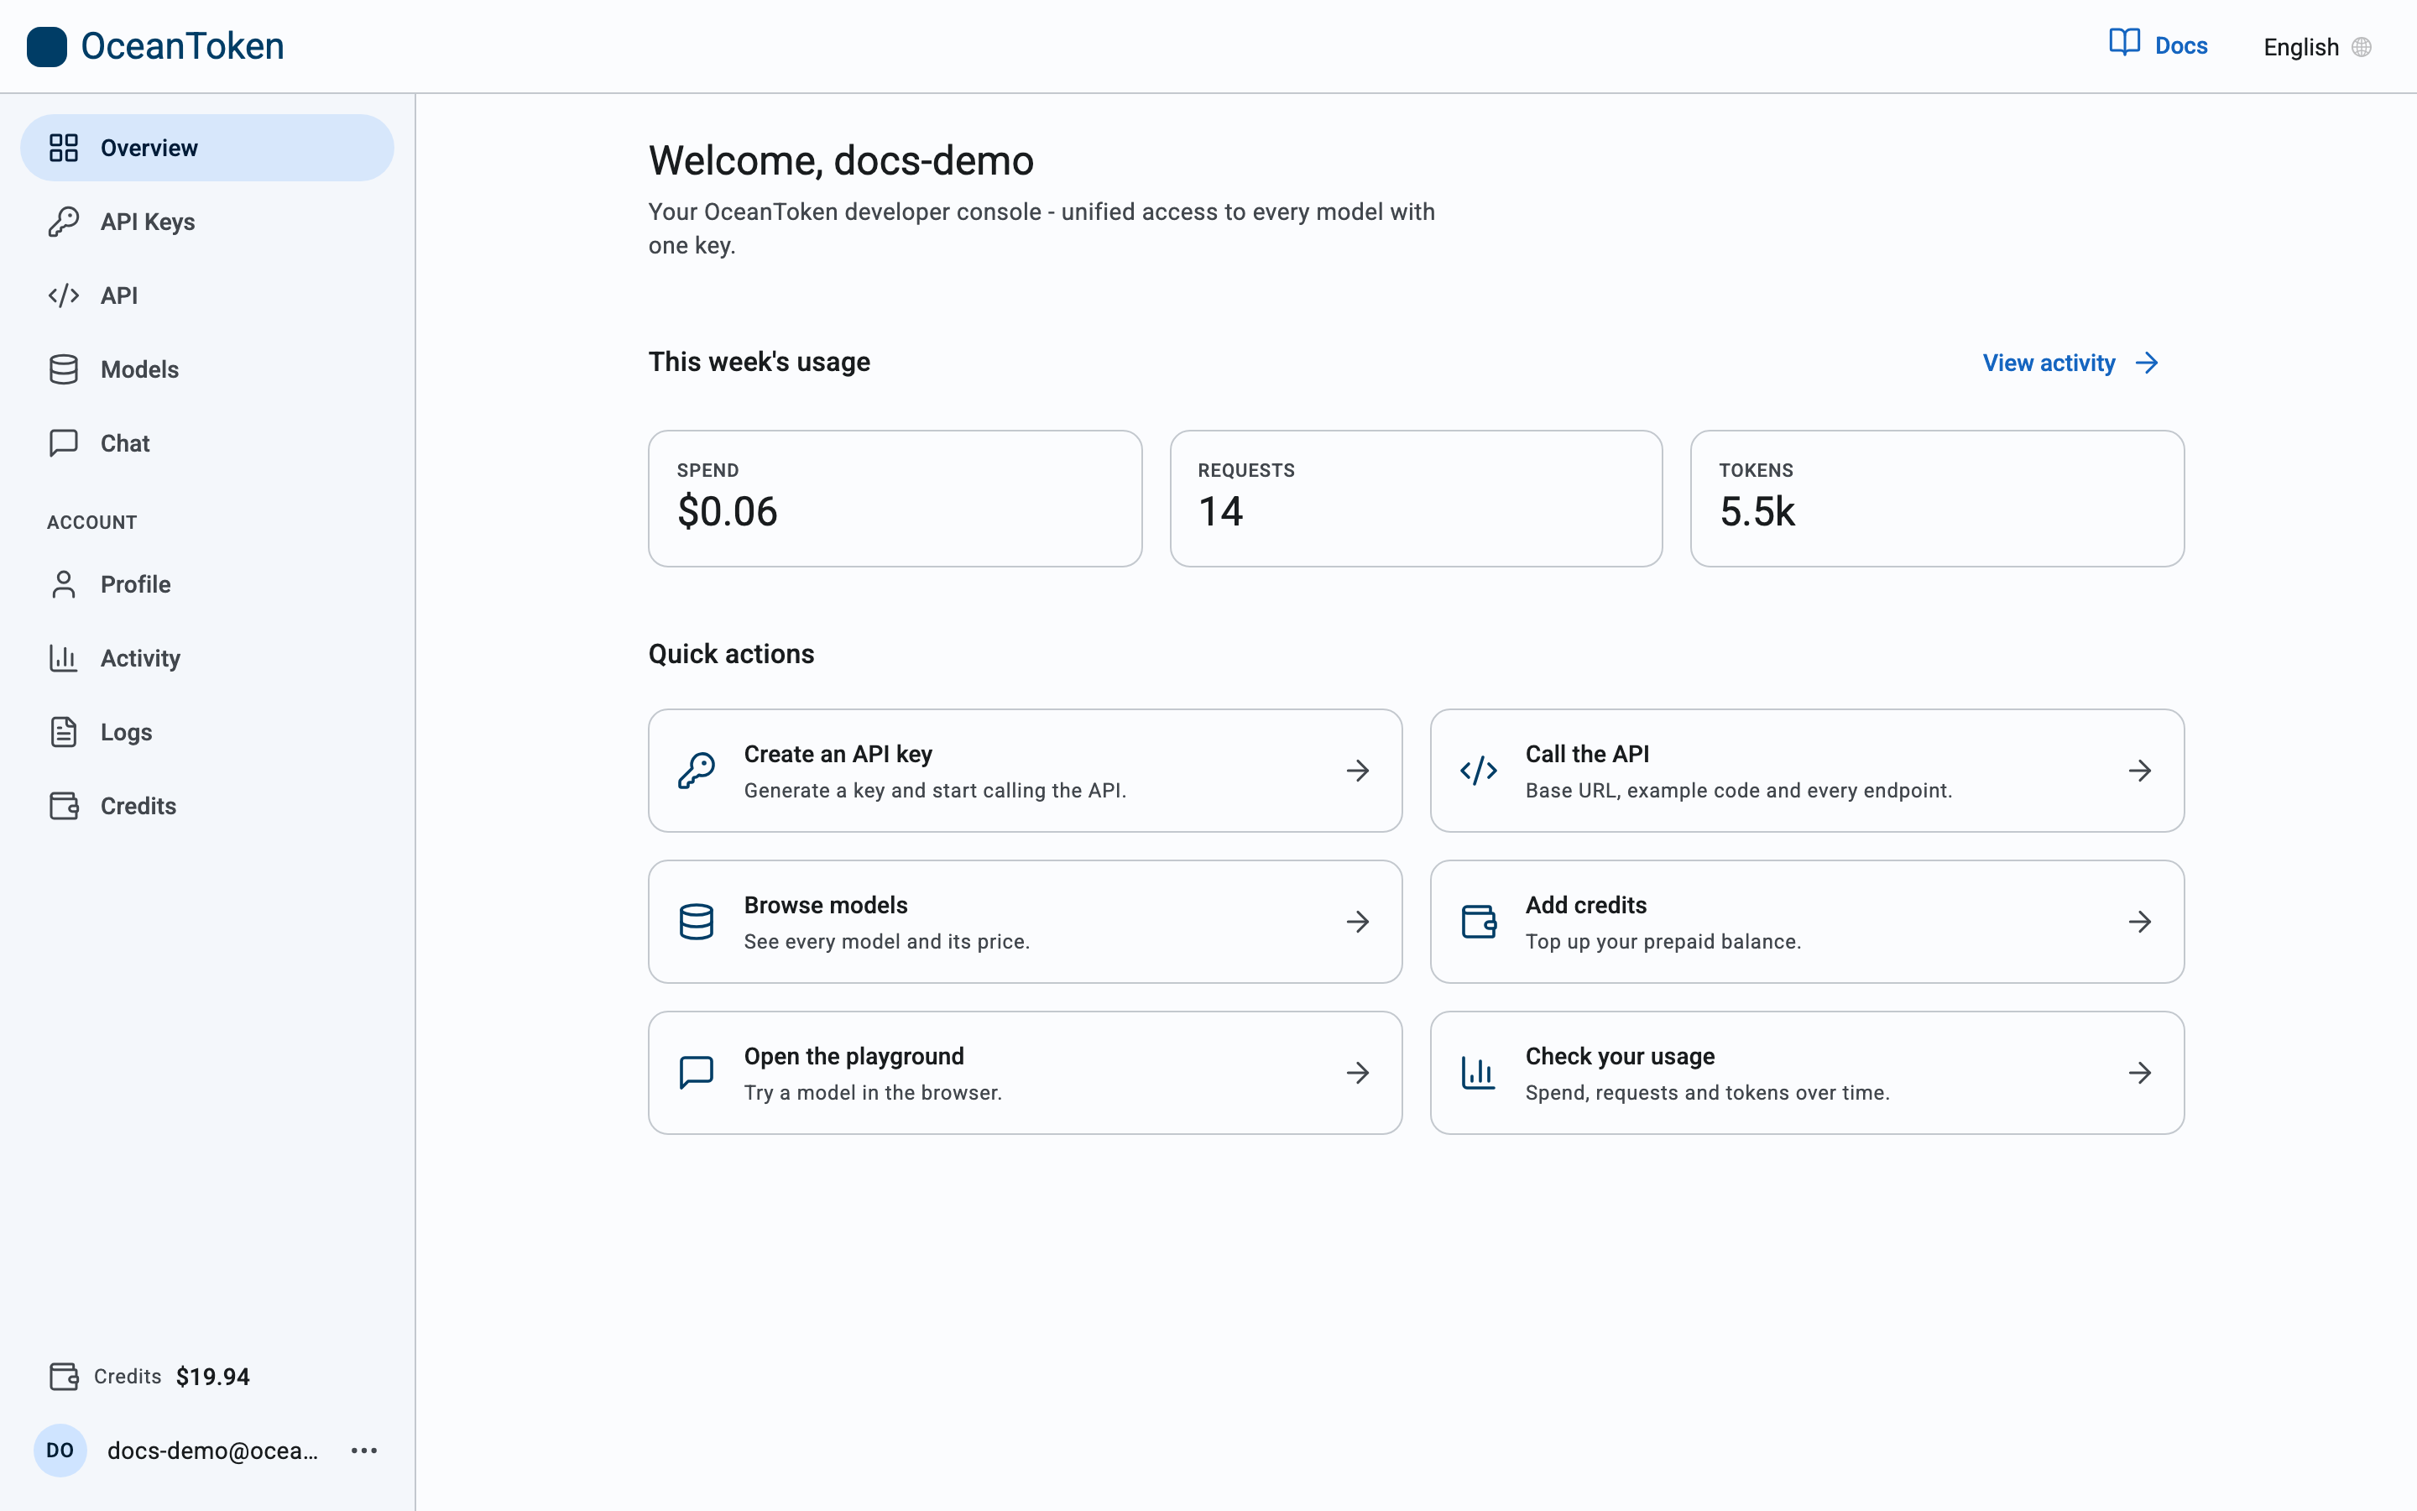Click the Call the API card title

[x=1587, y=755]
